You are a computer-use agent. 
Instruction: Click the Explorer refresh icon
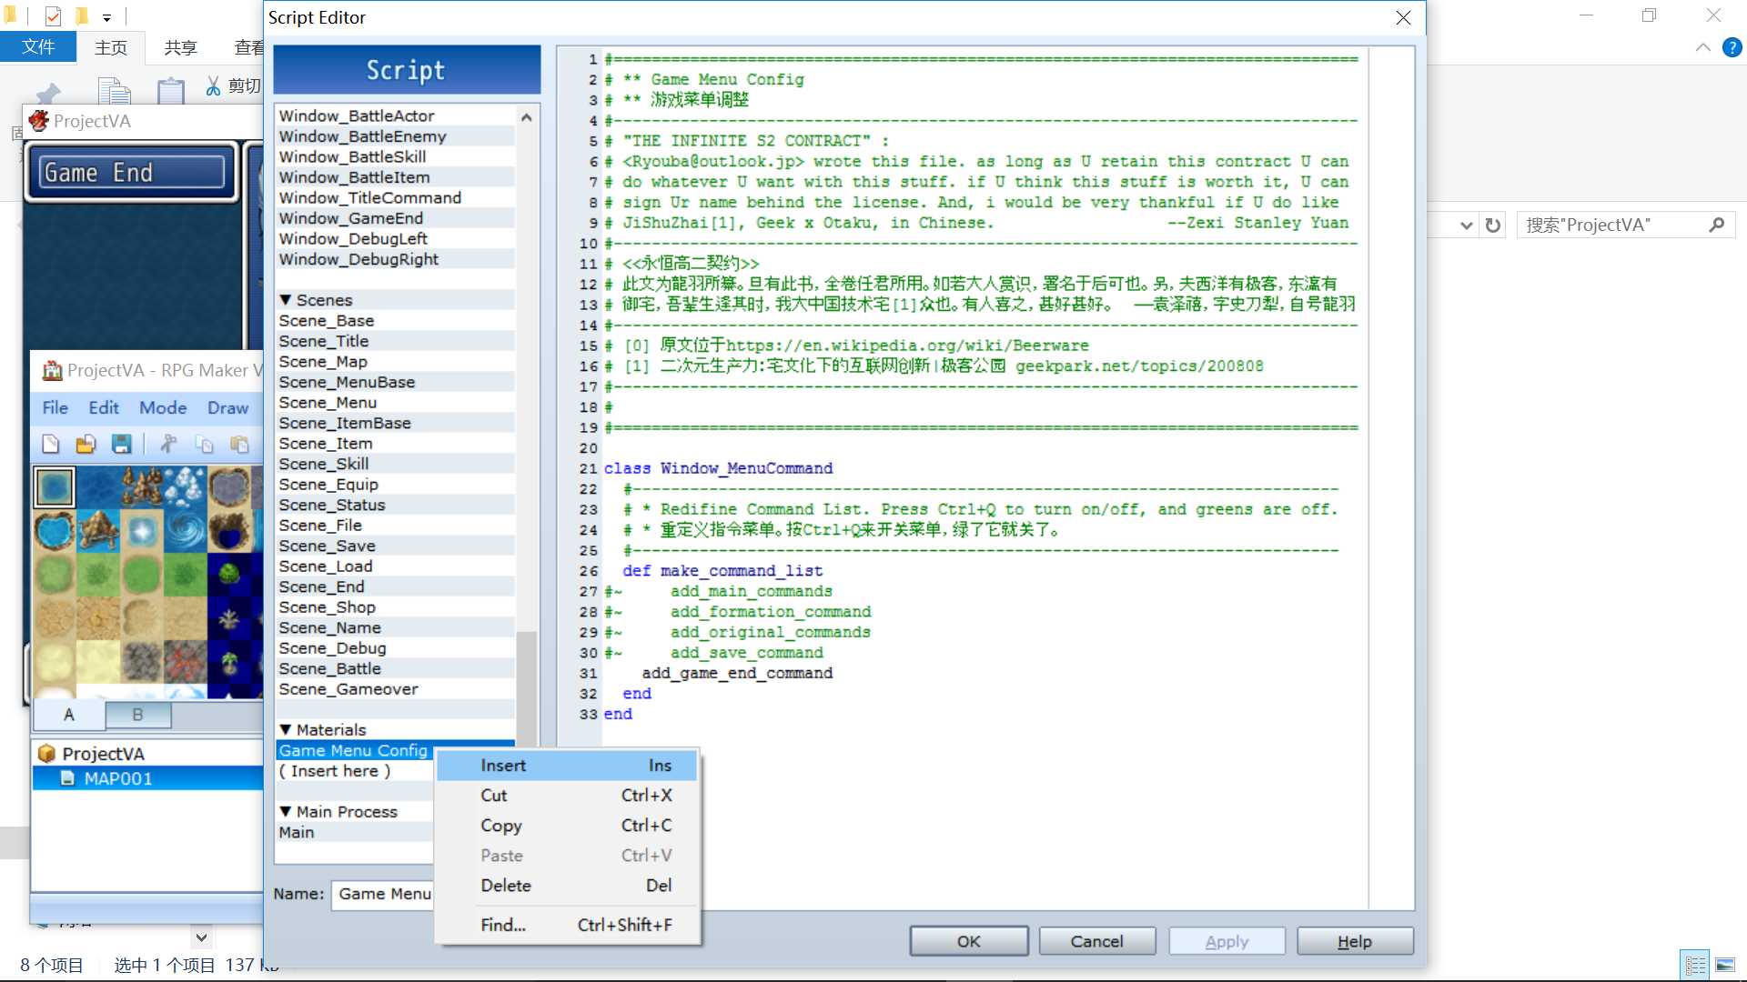tap(1492, 225)
